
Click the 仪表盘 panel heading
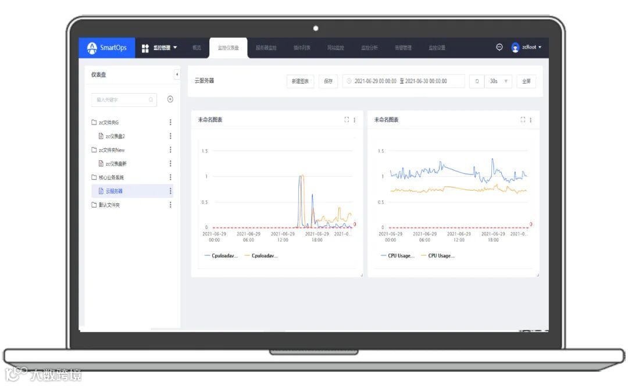coord(98,75)
